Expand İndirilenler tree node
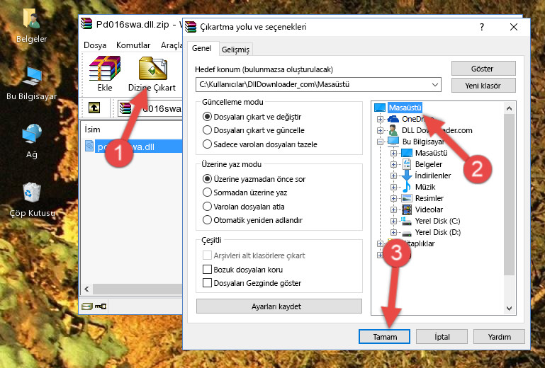This screenshot has width=545, height=368. 393,176
